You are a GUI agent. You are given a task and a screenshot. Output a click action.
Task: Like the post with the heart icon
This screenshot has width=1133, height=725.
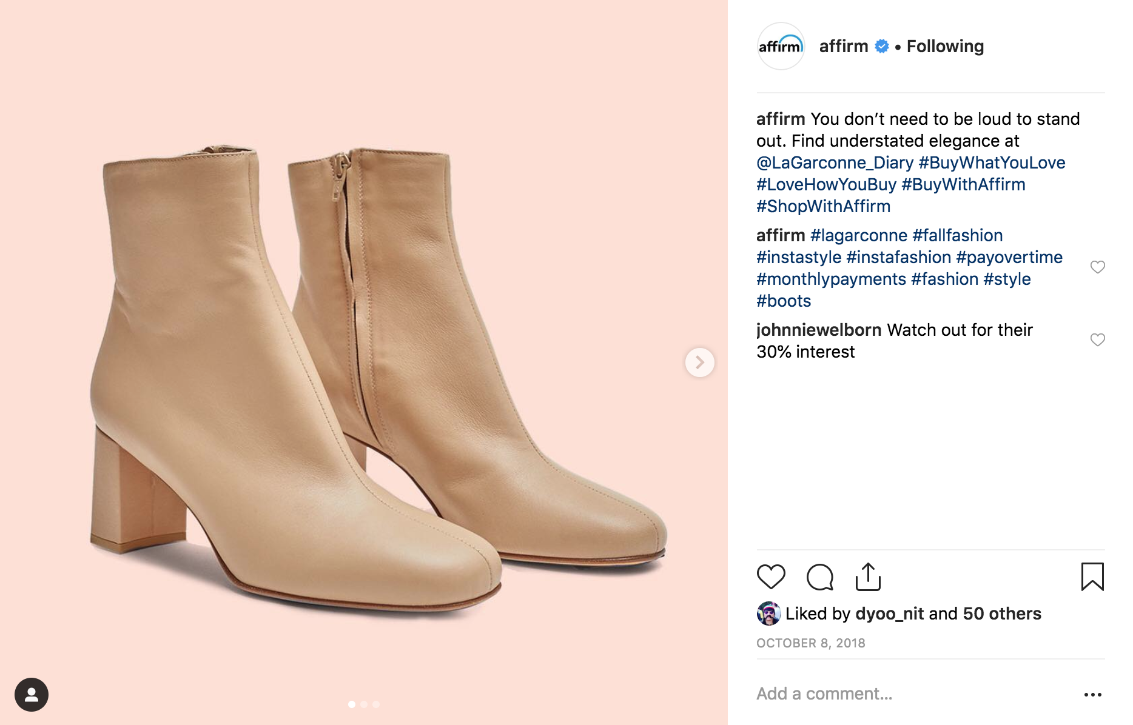click(771, 576)
